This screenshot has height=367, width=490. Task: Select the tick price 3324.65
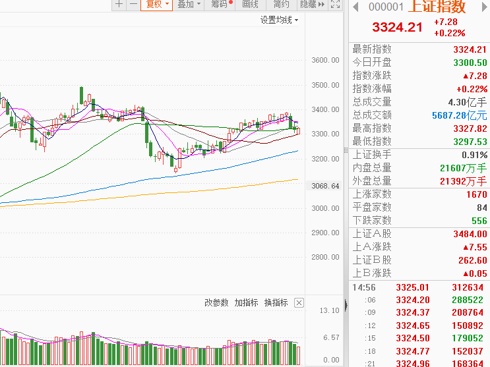point(412,325)
